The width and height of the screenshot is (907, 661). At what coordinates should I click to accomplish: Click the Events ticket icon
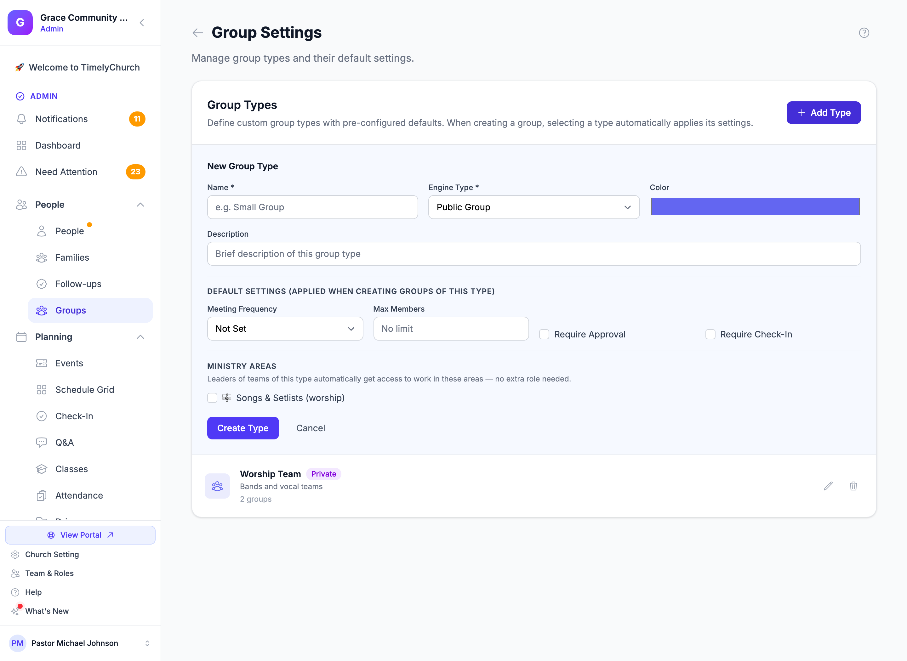[42, 363]
